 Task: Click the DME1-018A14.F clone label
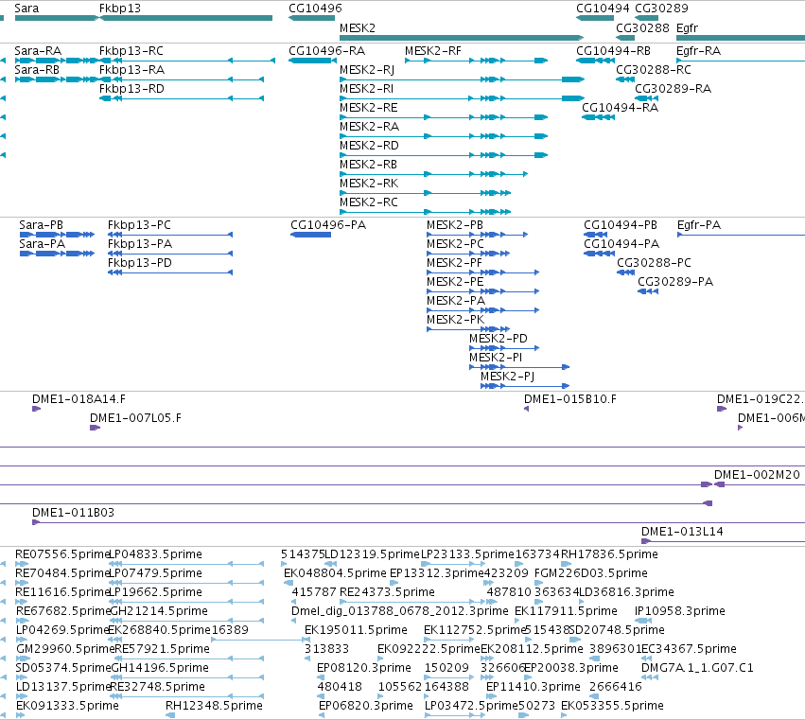click(x=79, y=399)
